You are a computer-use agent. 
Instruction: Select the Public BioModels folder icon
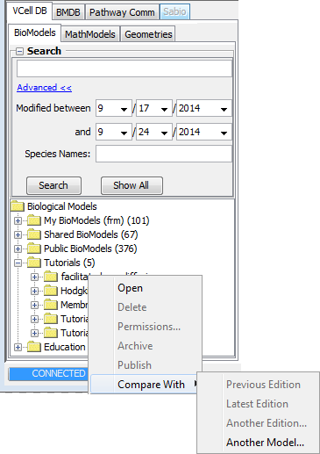(34, 249)
